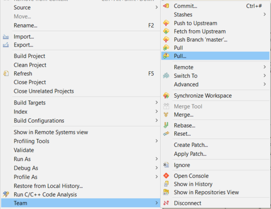Click the Fetch from Upstream icon
Image resolution: width=271 pixels, height=209 pixels.
point(166,31)
